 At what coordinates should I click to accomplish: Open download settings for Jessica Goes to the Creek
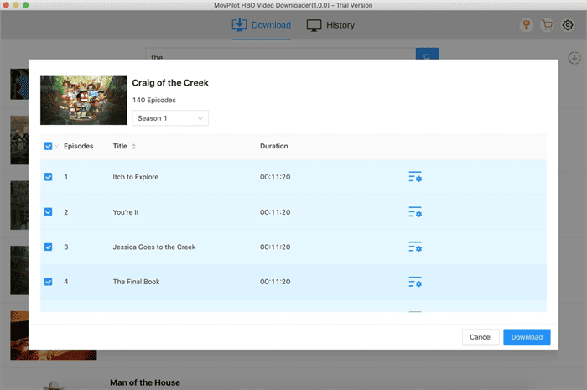pos(414,247)
